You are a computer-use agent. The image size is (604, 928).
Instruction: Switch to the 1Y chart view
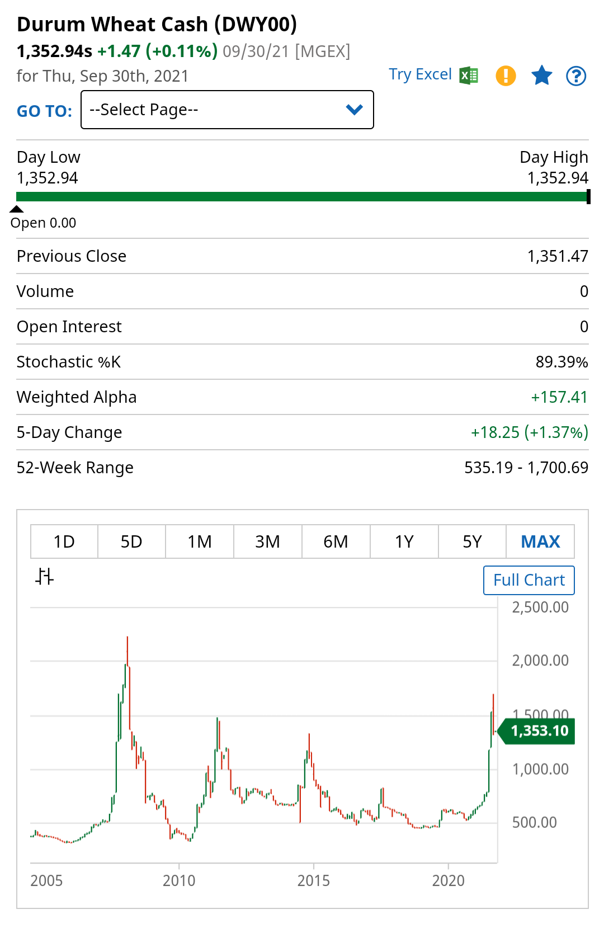404,541
